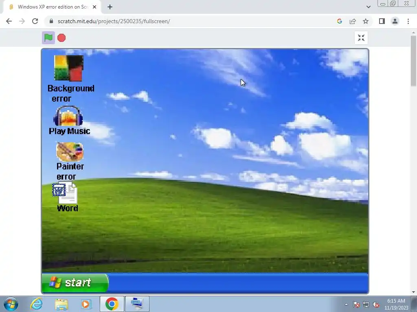Click 'Word' label on desktop
The image size is (417, 312).
[x=68, y=208]
